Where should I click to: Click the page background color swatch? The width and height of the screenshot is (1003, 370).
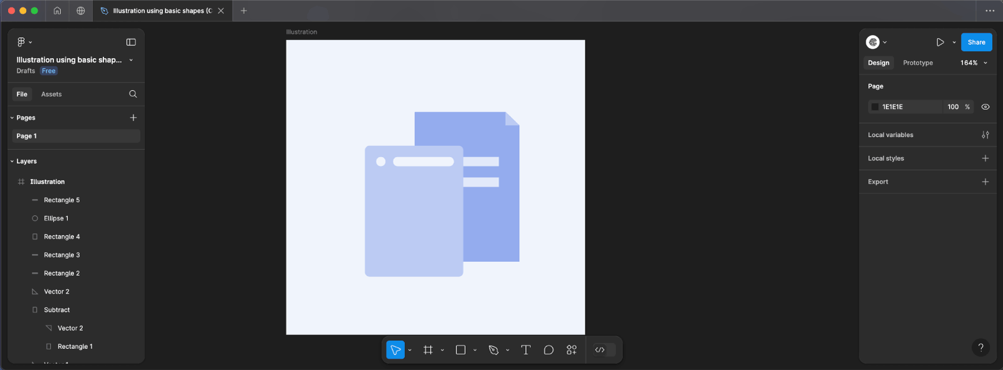(875, 107)
